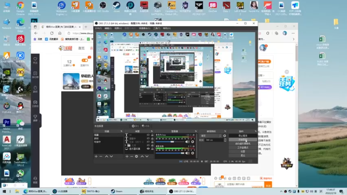The width and height of the screenshot is (347, 195).
Task: Refresh the page in Edge browser
Action: coord(52,33)
